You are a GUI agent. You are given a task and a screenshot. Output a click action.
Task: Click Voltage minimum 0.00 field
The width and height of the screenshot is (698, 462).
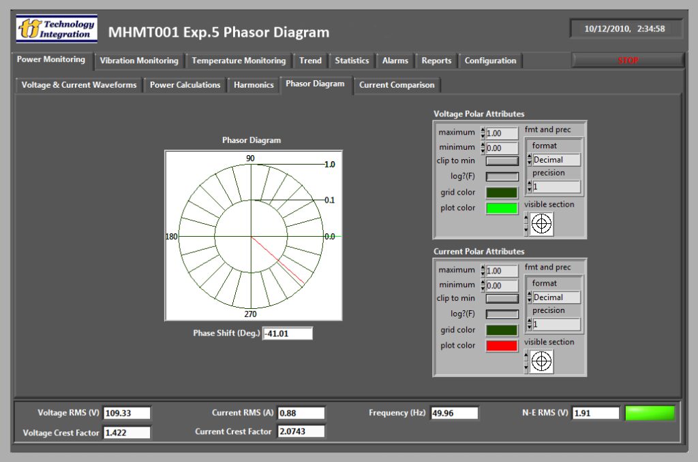tap(502, 148)
